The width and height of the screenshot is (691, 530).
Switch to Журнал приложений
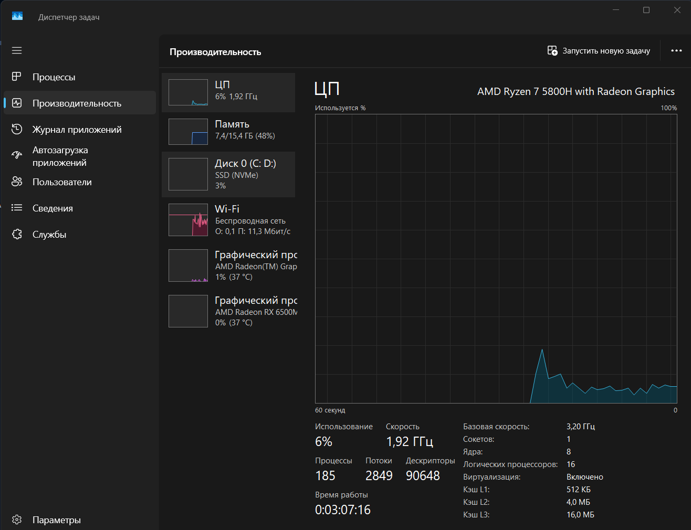[x=80, y=129]
